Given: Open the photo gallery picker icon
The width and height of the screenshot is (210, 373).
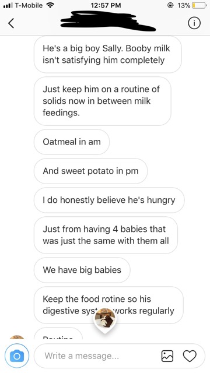Looking at the screenshot, I should coord(167,356).
